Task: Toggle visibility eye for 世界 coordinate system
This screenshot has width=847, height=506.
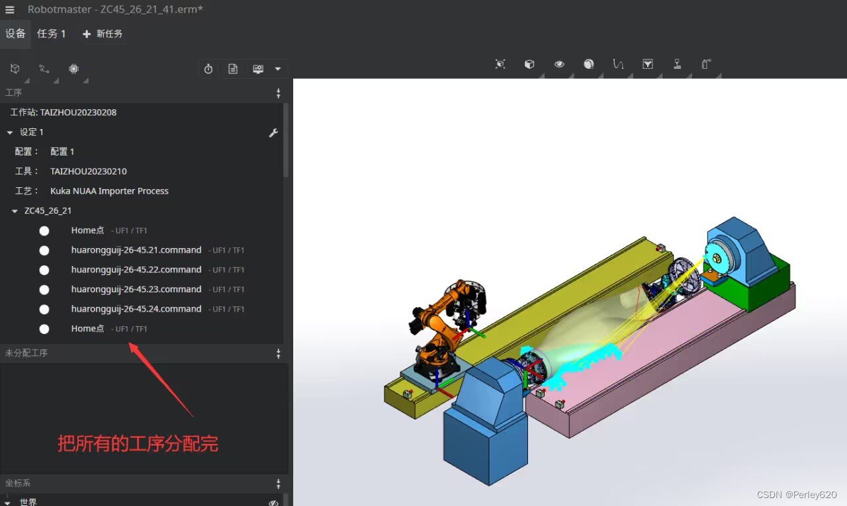Action: (274, 503)
